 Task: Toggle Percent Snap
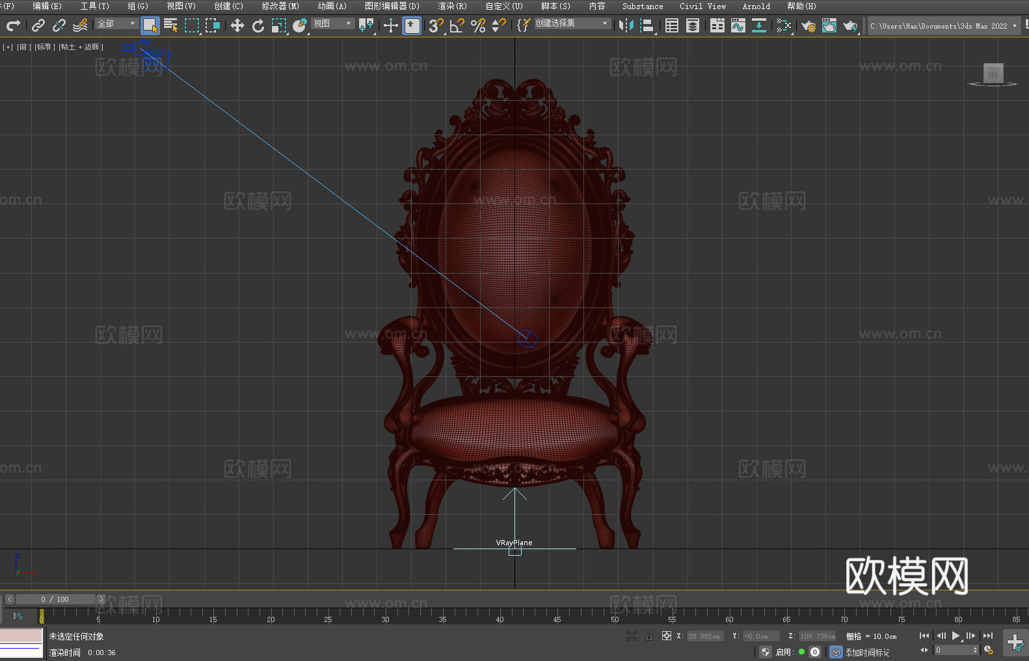point(478,25)
